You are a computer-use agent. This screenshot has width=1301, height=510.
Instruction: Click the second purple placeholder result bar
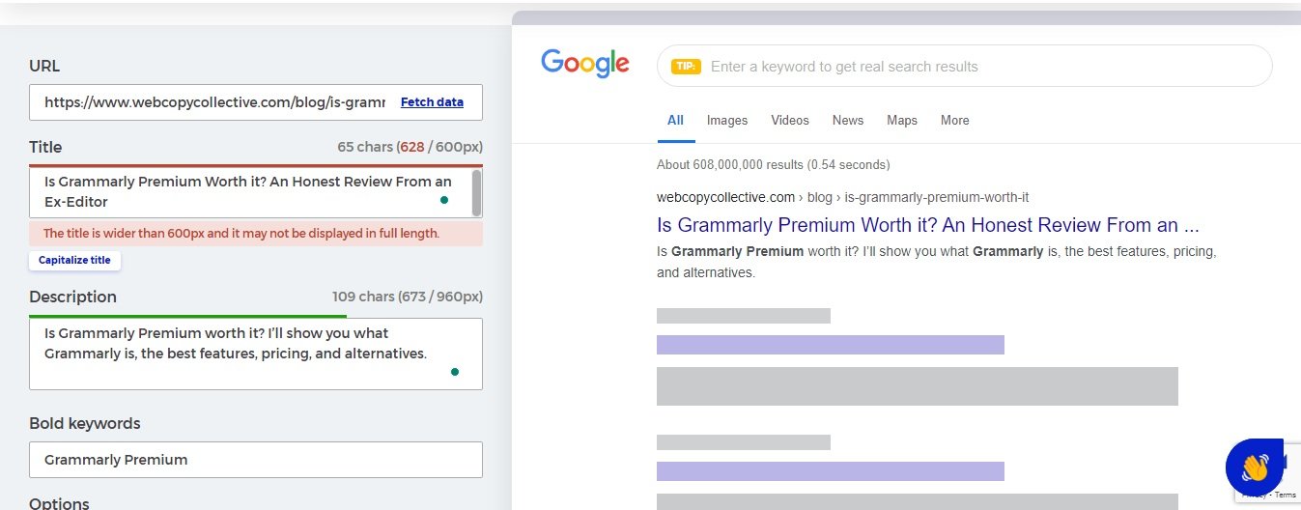[831, 471]
